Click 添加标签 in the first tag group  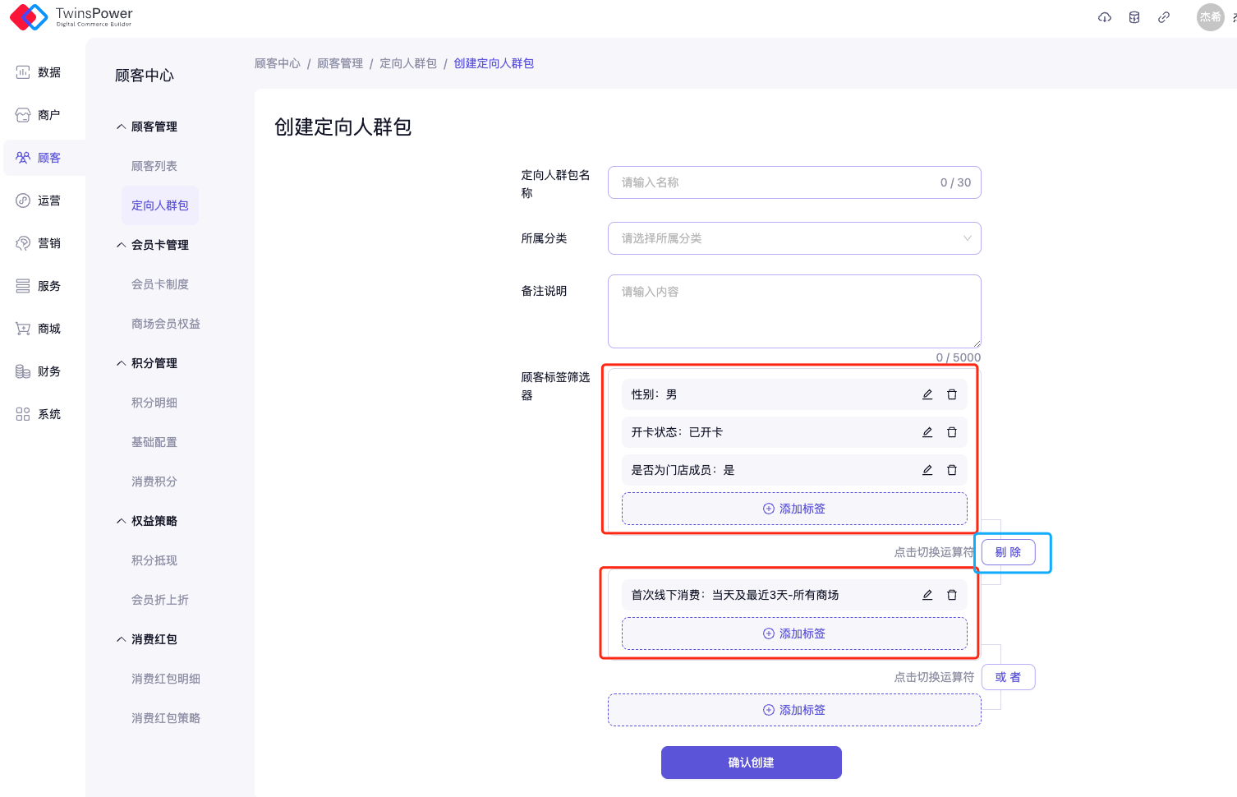794,509
